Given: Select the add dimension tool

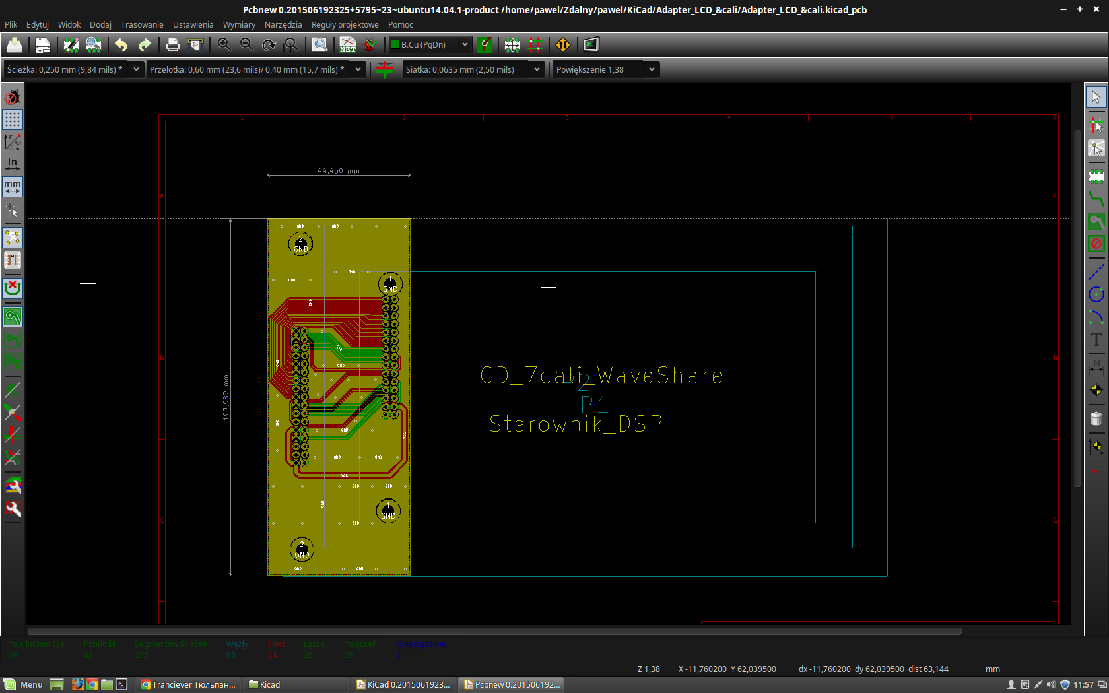Looking at the screenshot, I should [1096, 367].
